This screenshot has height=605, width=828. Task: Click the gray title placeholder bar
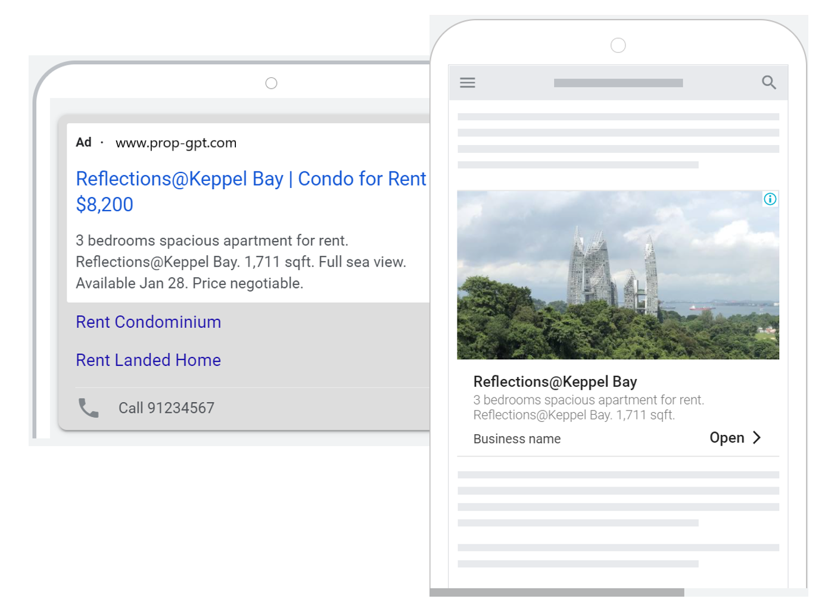click(x=618, y=83)
